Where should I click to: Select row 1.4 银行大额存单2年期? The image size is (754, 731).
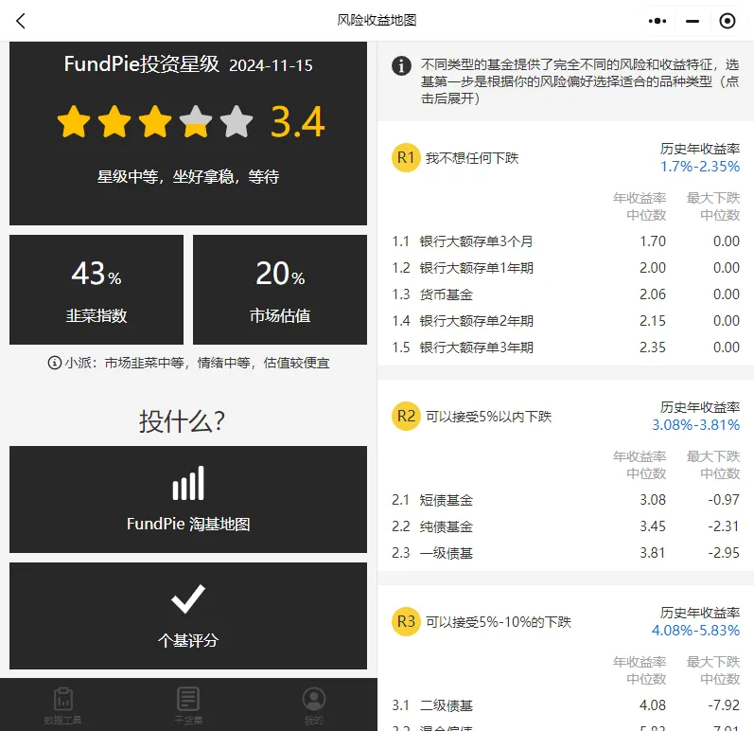point(566,320)
